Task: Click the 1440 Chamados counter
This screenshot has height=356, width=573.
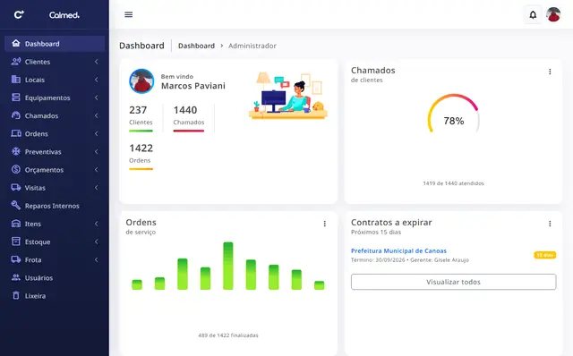Action: [189, 118]
